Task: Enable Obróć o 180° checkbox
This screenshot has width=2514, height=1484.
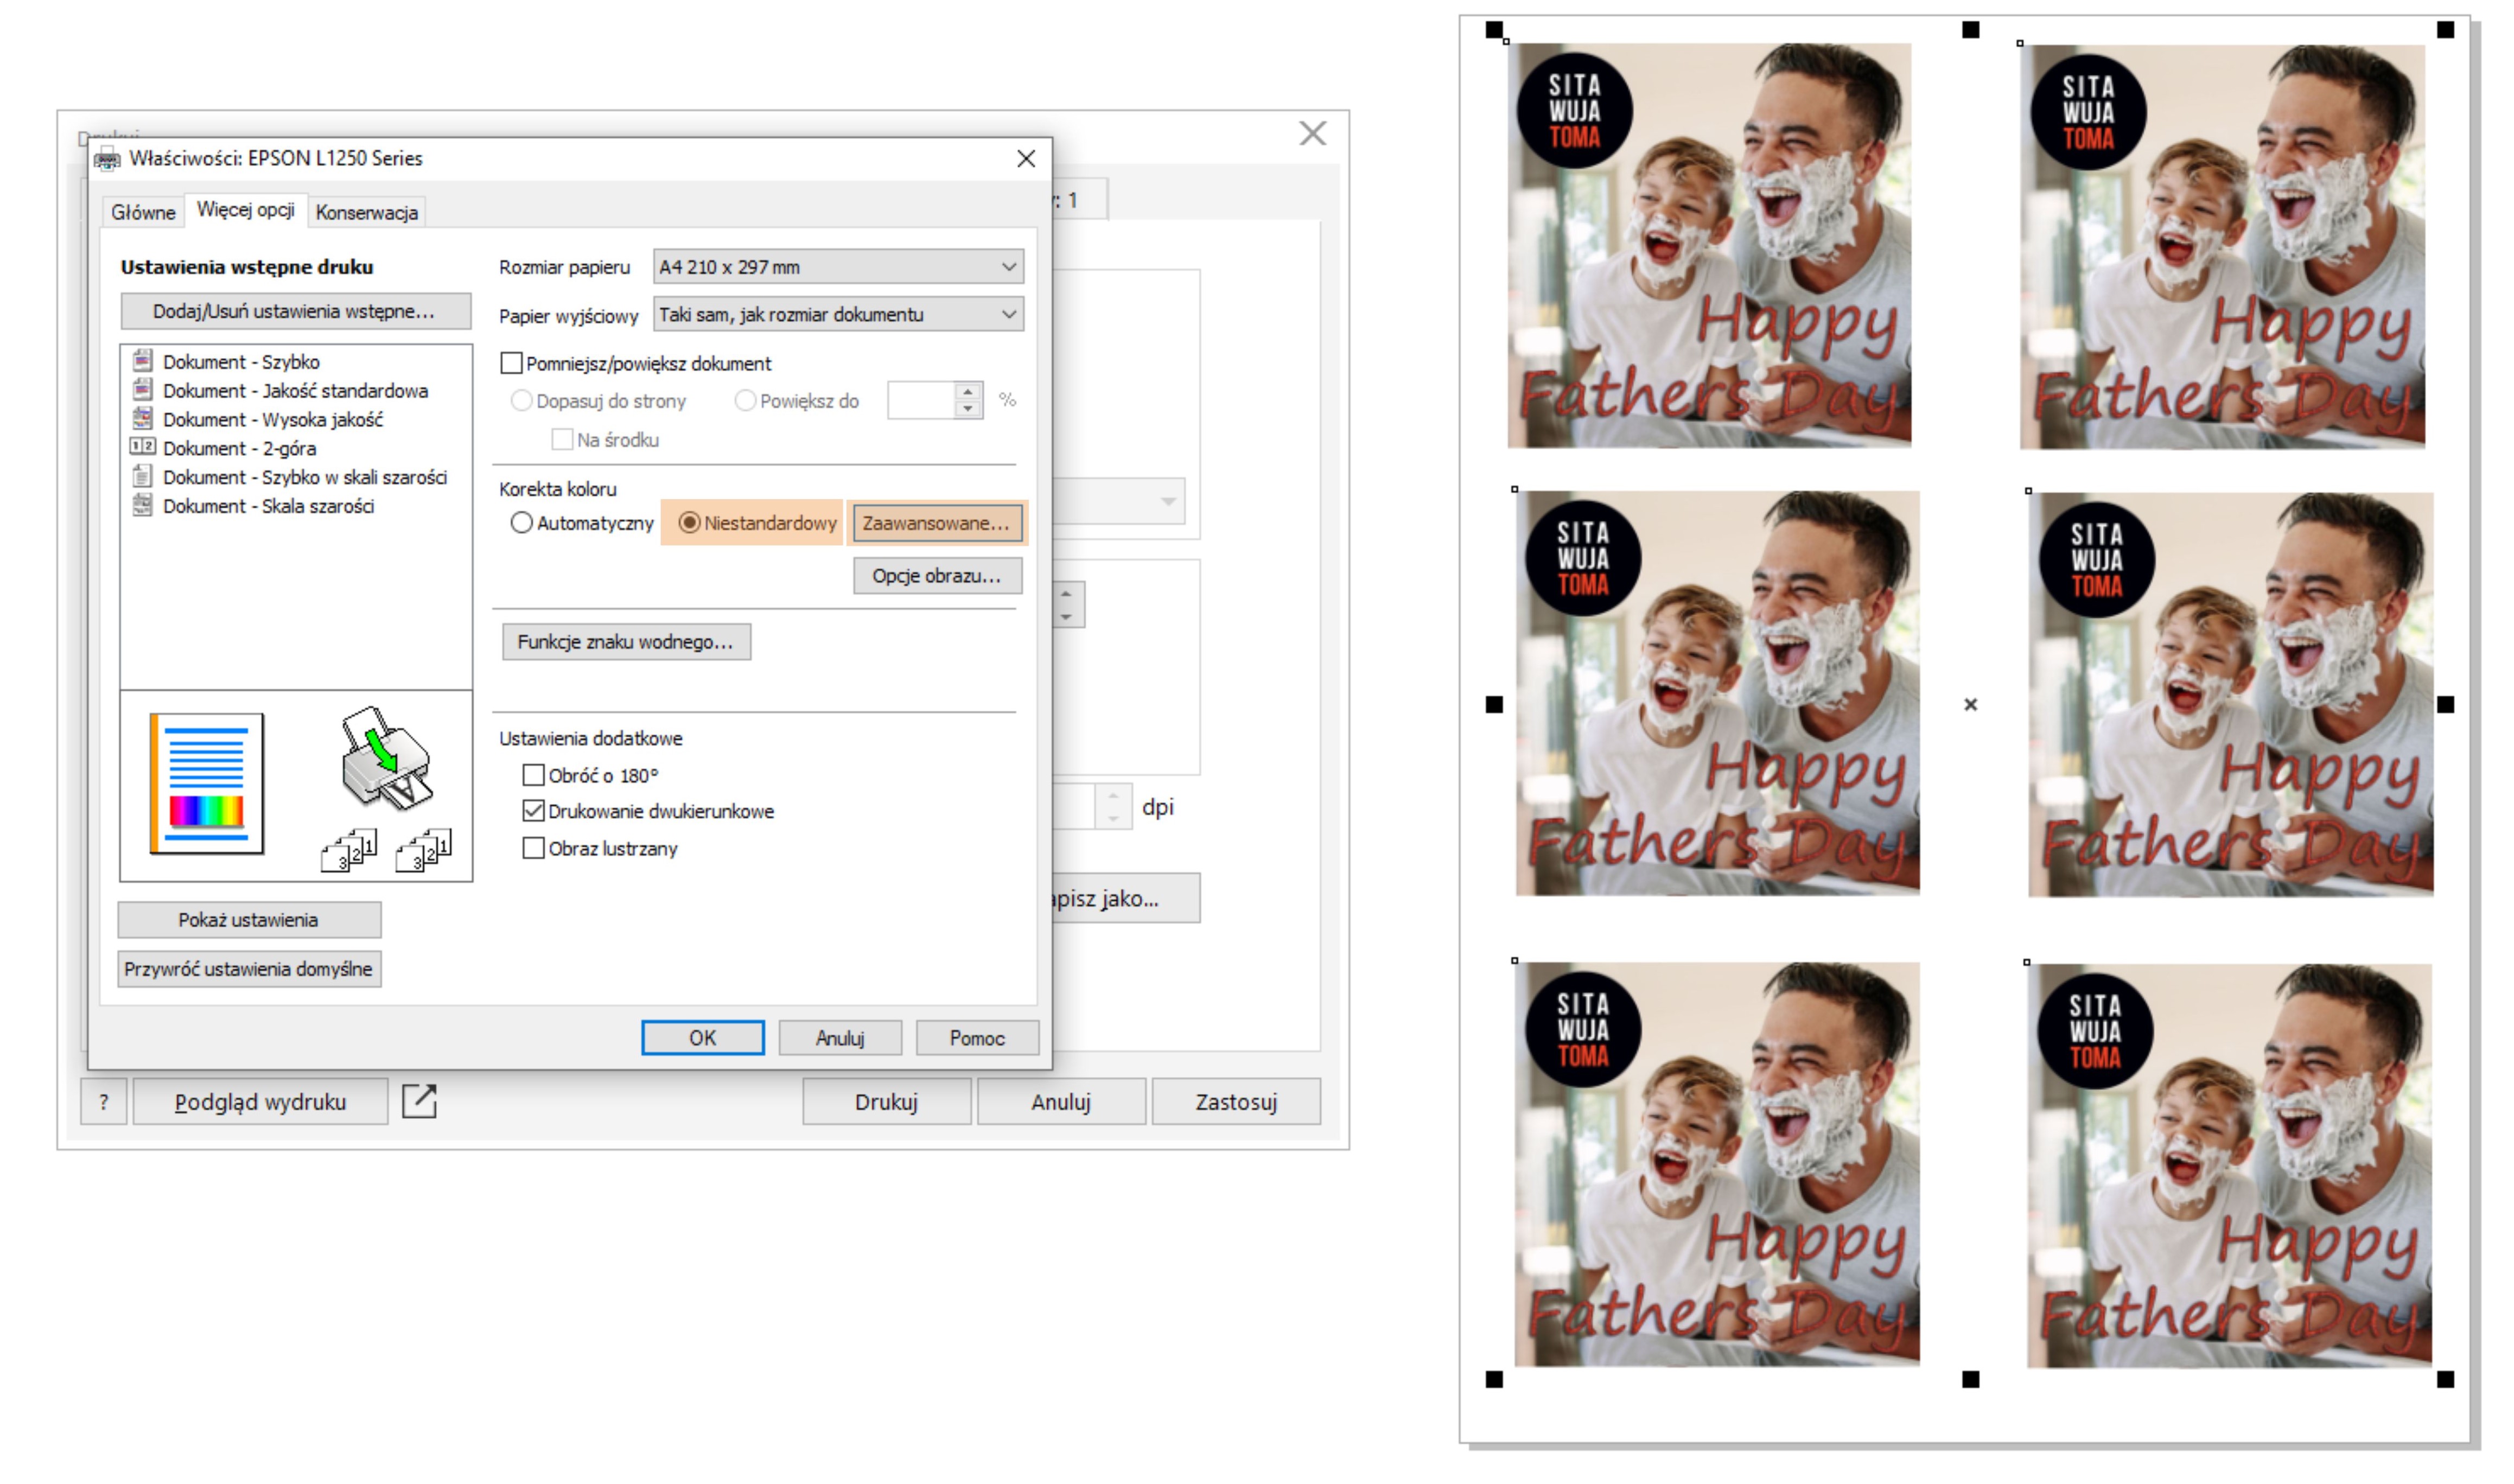Action: click(534, 775)
